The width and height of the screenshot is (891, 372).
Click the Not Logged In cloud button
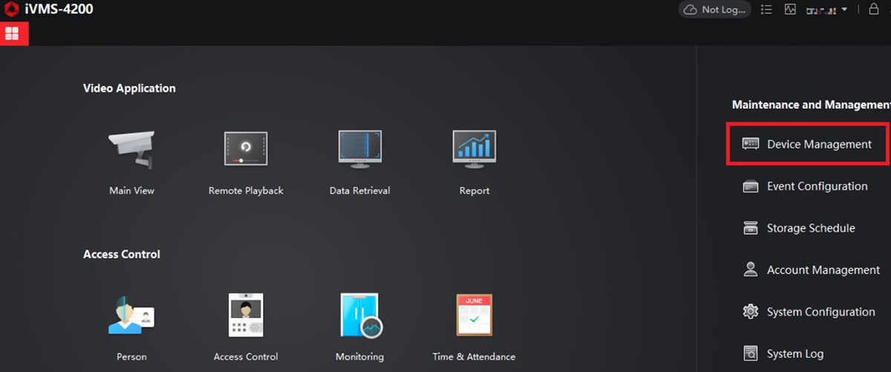coord(714,10)
